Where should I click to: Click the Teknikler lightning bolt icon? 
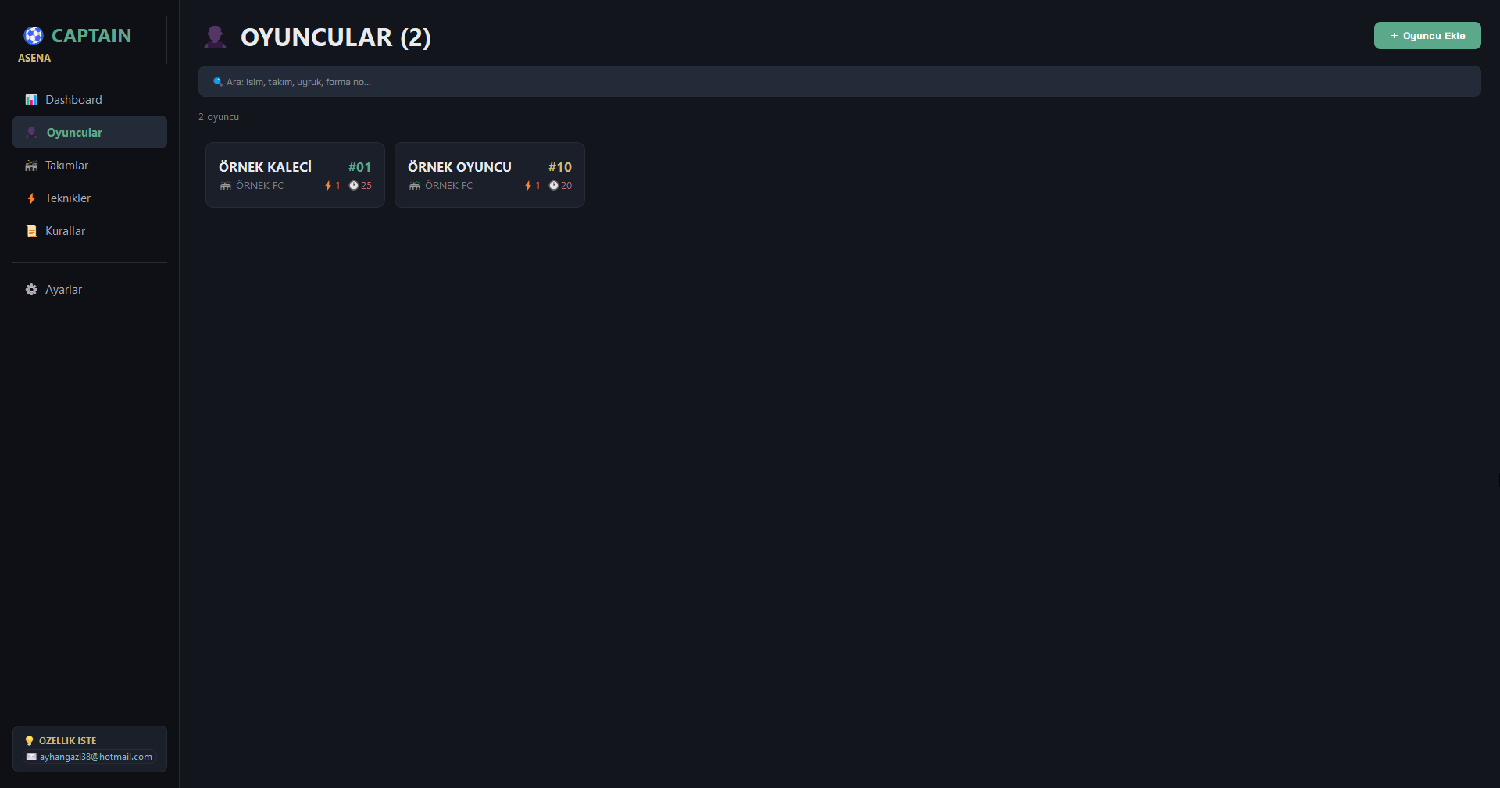[31, 198]
